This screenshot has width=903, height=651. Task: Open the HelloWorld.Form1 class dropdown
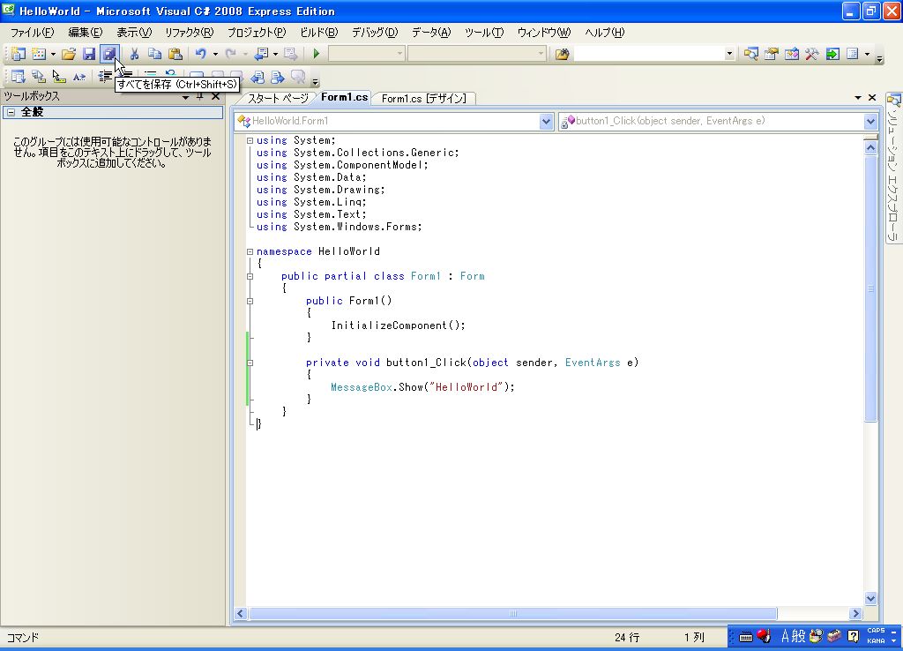pyautogui.click(x=546, y=122)
